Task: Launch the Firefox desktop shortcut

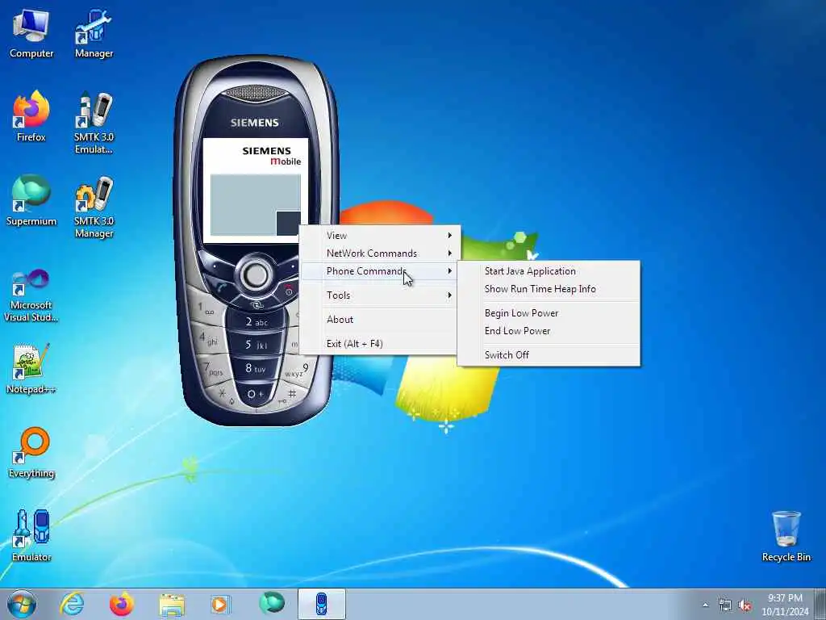Action: point(31,117)
